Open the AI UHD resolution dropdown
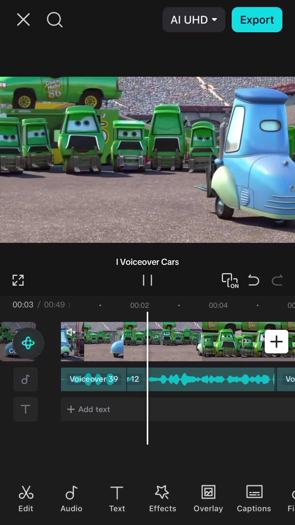Viewport: 295px width, 525px height. pyautogui.click(x=194, y=20)
